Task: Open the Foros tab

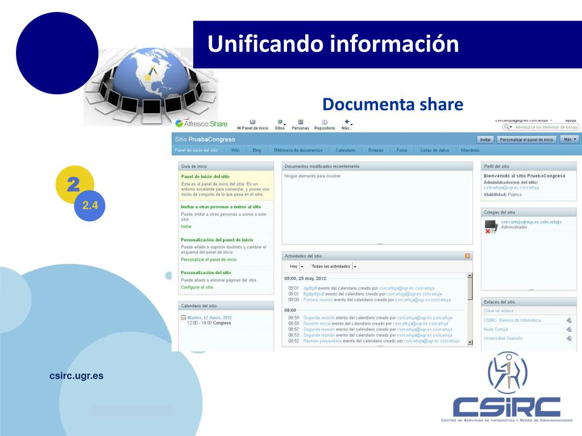Action: 402,150
